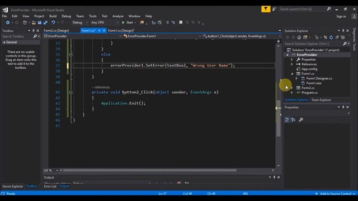Screen dimensions: 358x201
Task: Click the Show All Files icon in Solution Explorer
Action: (343, 37)
